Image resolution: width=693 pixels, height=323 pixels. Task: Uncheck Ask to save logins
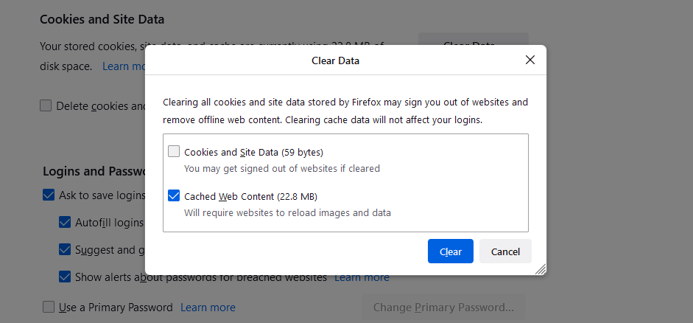tap(49, 195)
